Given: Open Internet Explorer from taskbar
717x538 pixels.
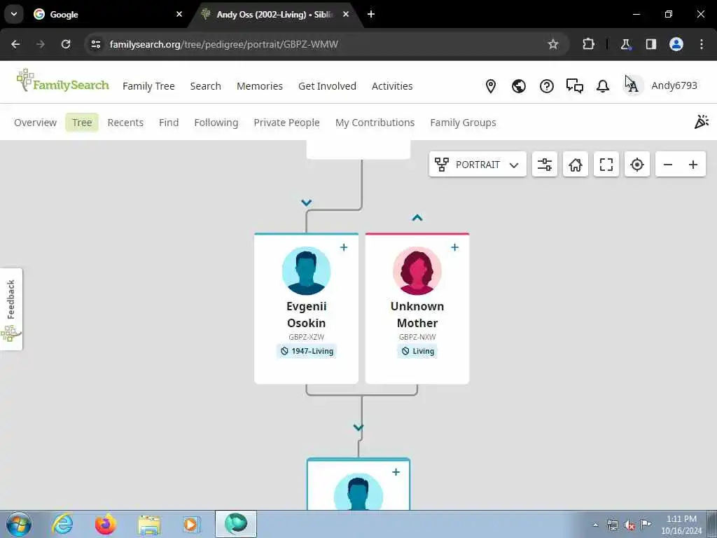Looking at the screenshot, I should 62,524.
